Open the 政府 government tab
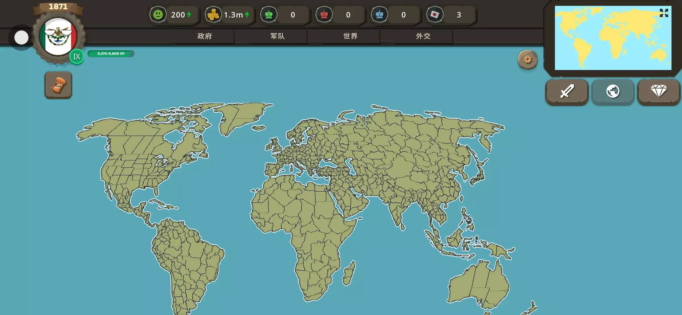682x315 pixels. point(205,36)
